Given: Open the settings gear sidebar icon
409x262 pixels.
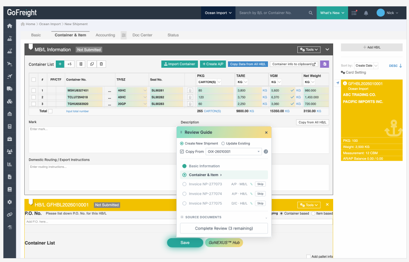Looking at the screenshot, I should point(10,202).
